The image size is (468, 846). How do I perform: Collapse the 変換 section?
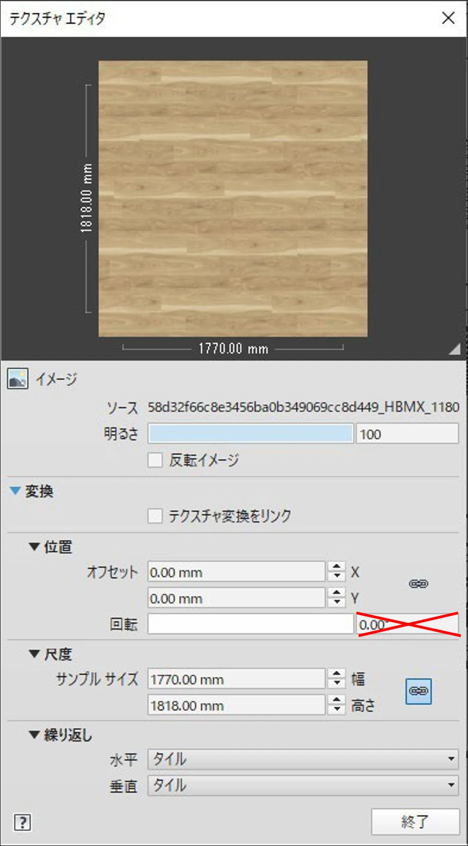pos(16,491)
